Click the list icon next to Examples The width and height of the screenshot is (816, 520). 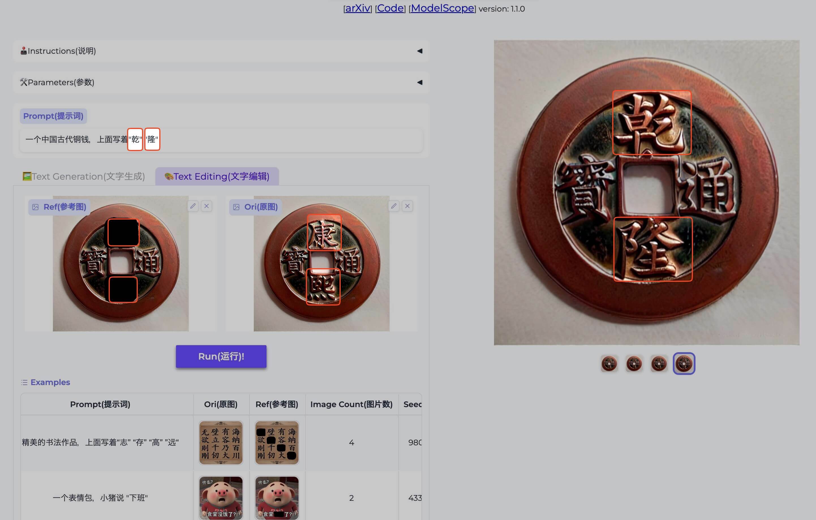(x=24, y=382)
